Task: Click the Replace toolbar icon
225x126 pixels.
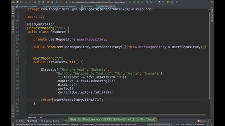Action: point(52,2)
